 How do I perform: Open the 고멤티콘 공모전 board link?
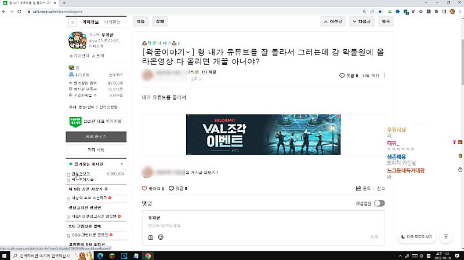pyautogui.click(x=90, y=235)
